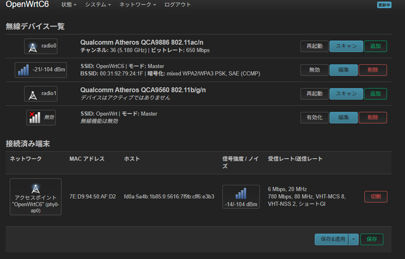Screen dimensions: 405x259
Task: Click the 更新中 status indicator
Action: (x=384, y=5)
